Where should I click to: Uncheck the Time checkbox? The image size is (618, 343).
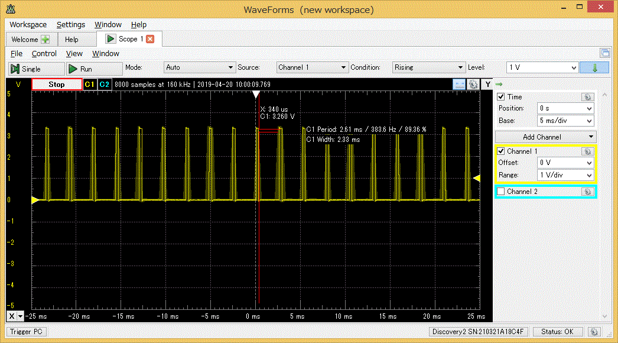pos(501,97)
